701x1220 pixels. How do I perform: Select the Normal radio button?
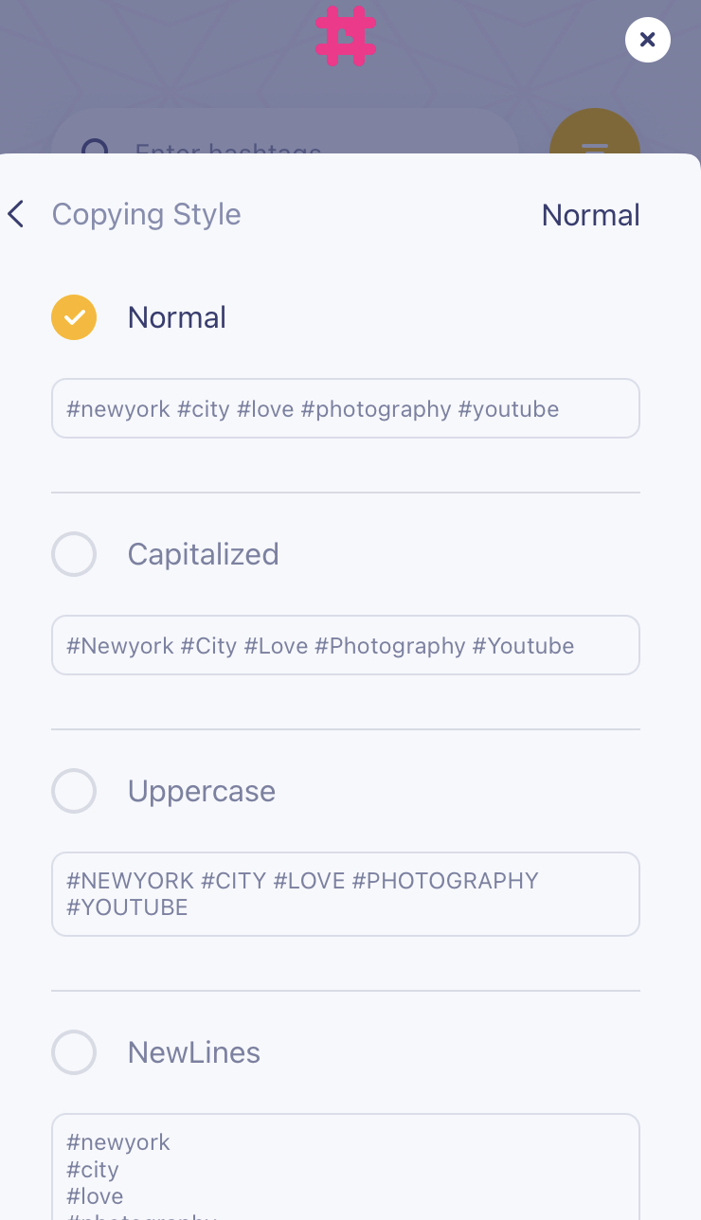pyautogui.click(x=74, y=317)
